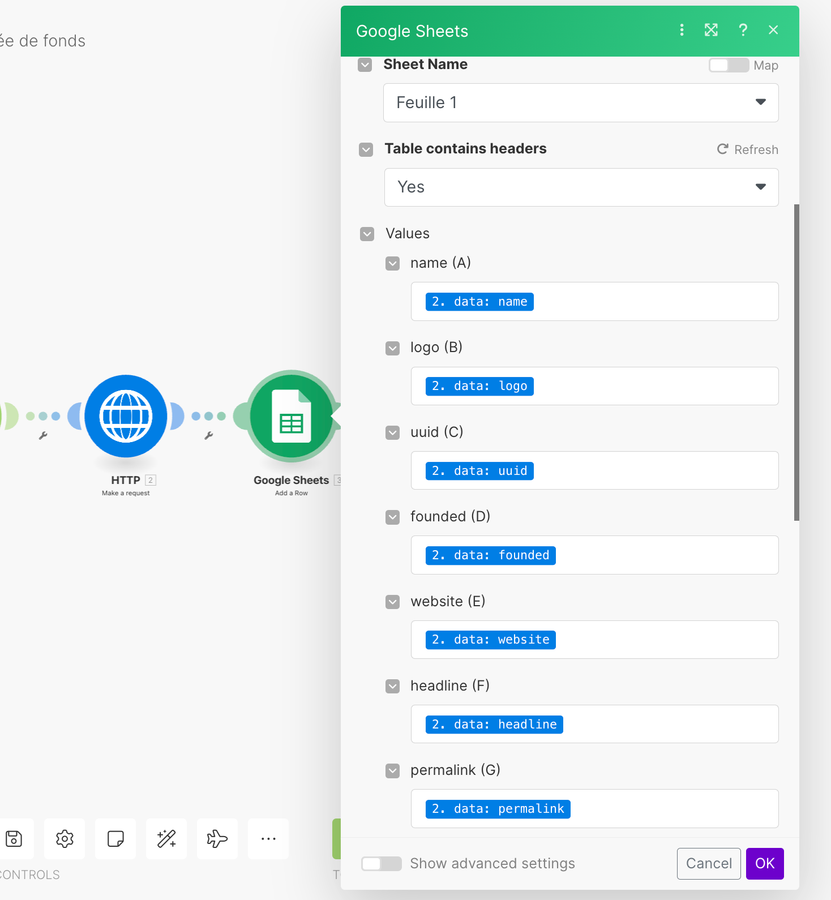Expand the Google Sheets panel to fullscreen

click(x=711, y=30)
